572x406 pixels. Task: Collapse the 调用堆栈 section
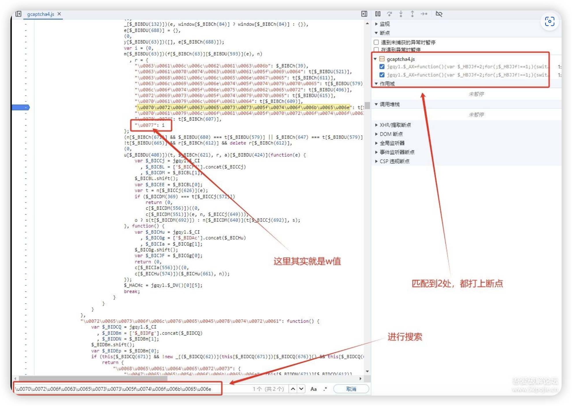point(389,104)
